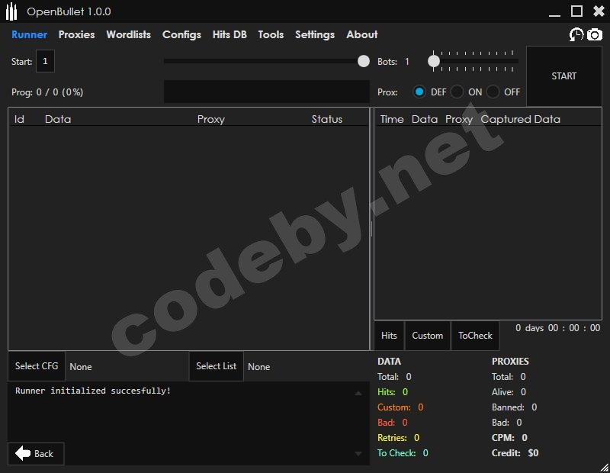The width and height of the screenshot is (610, 473).
Task: Open the Hits DB section
Action: [230, 34]
